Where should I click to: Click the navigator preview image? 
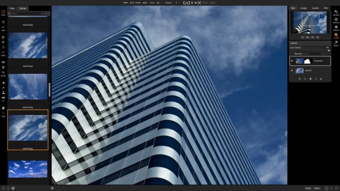[x=310, y=22]
